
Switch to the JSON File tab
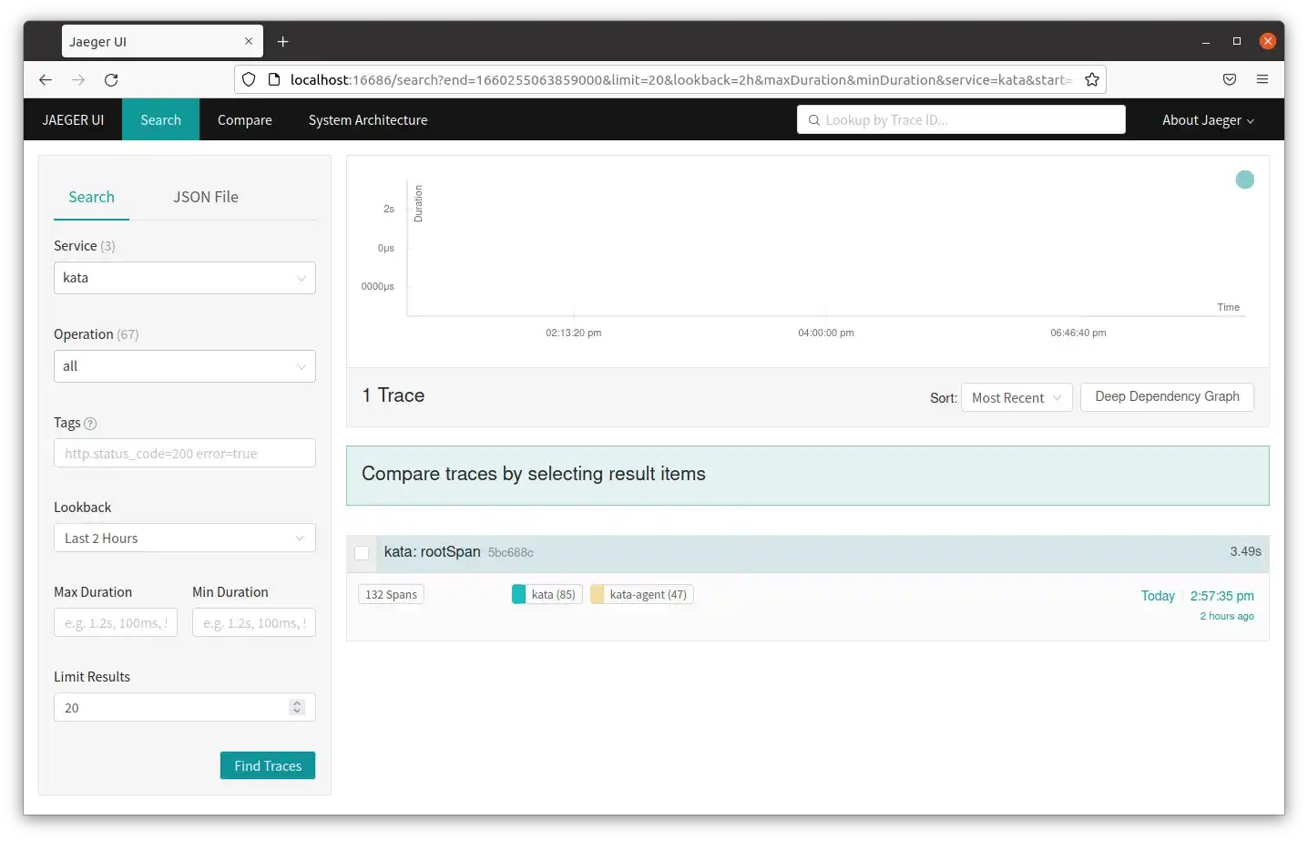pos(206,197)
